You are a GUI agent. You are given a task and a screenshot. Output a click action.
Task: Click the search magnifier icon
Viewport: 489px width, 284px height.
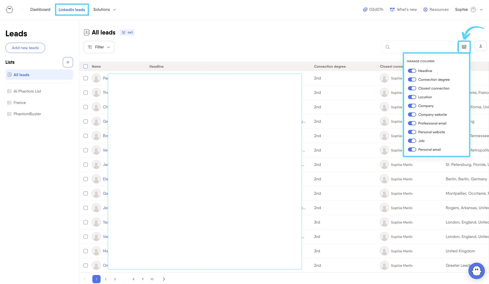coord(388,47)
